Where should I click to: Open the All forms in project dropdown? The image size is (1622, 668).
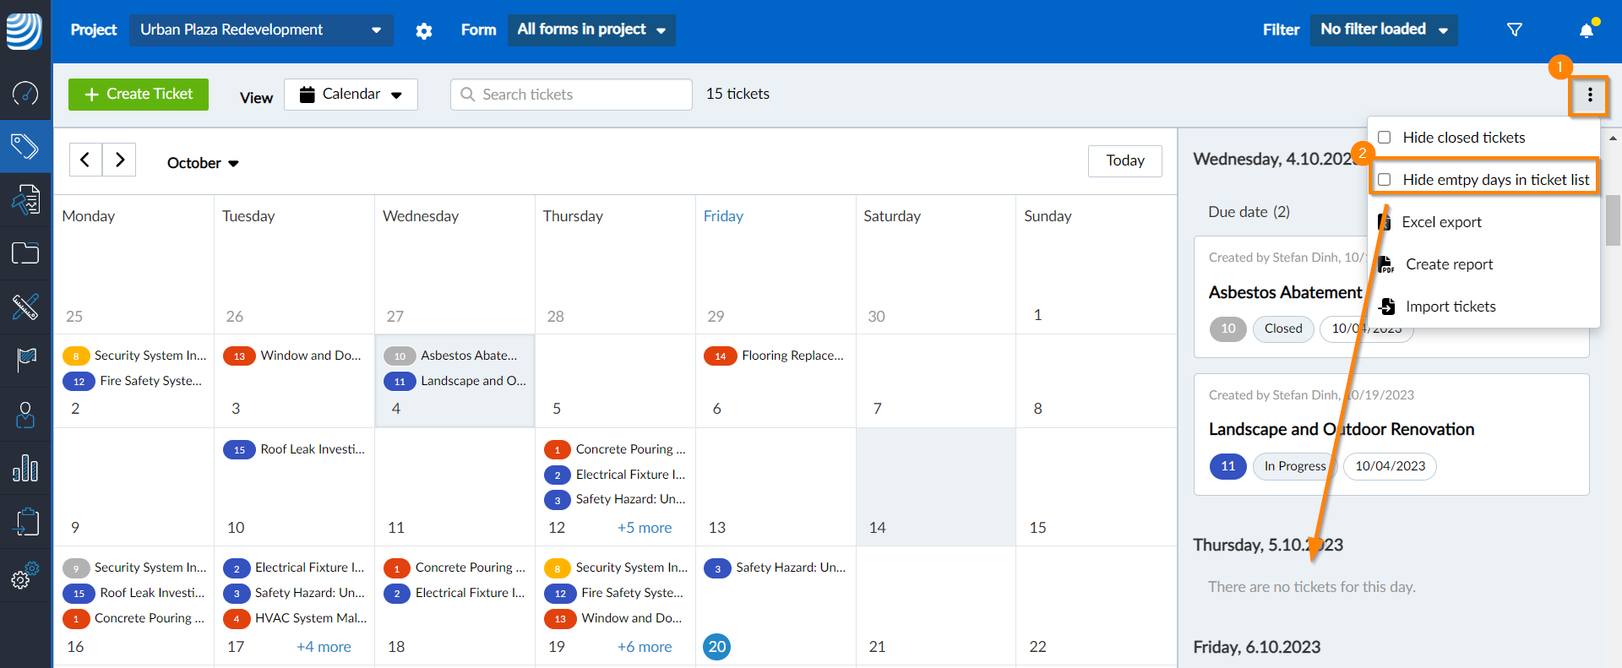pyautogui.click(x=591, y=30)
